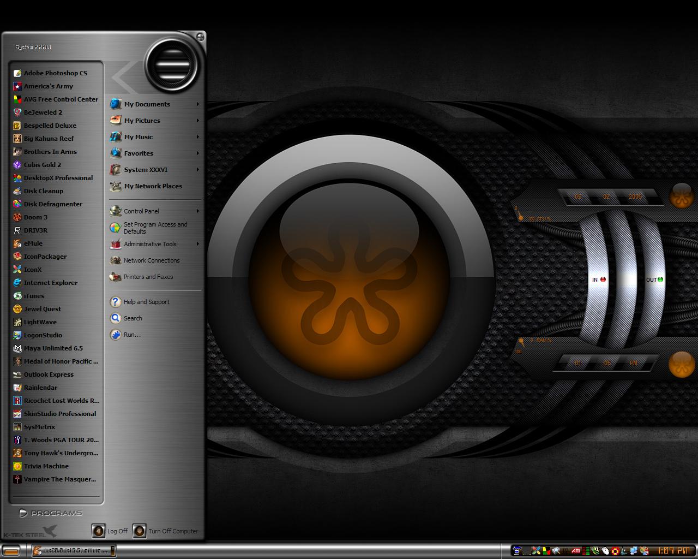Click the green OUT indicator light
This screenshot has width=698, height=559.
660,279
